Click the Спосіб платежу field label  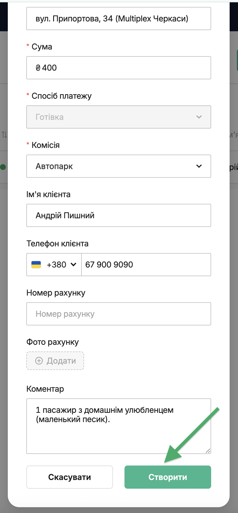(x=62, y=96)
